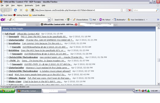
Task: Open the Home page icon
Action: [27, 10]
